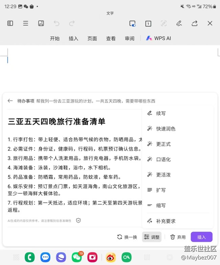Open the app drawer grid icon

pos(16,257)
